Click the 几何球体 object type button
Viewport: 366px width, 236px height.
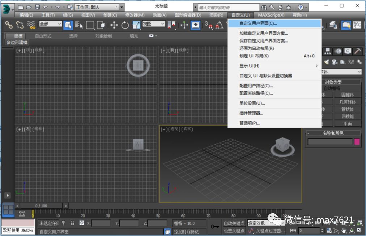(x=347, y=102)
